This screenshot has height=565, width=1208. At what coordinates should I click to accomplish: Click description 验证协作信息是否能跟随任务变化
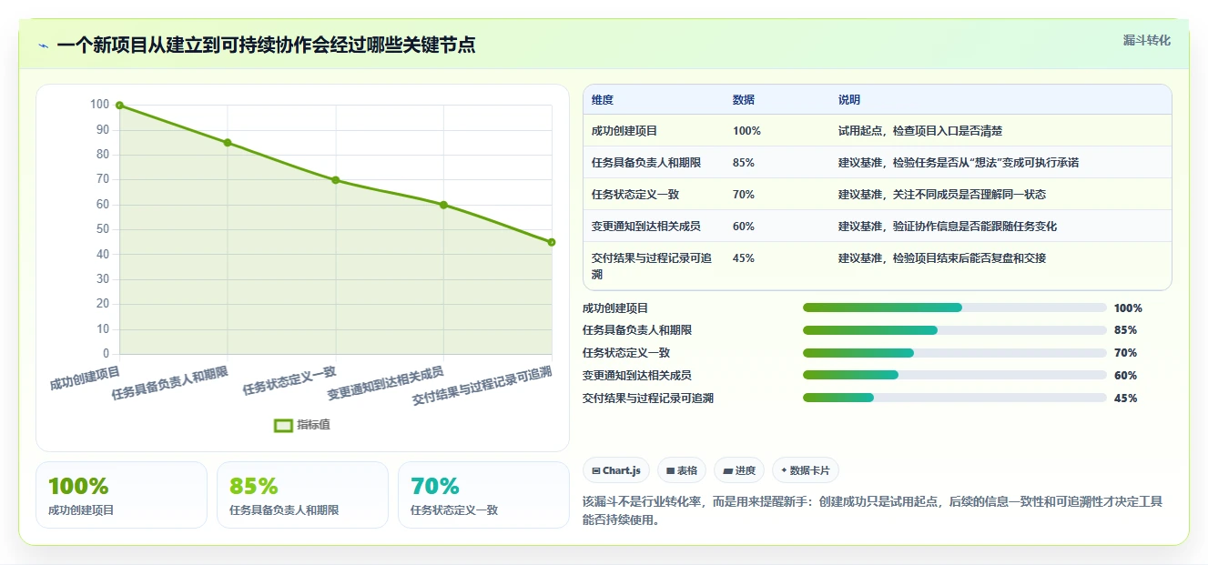tap(948, 227)
